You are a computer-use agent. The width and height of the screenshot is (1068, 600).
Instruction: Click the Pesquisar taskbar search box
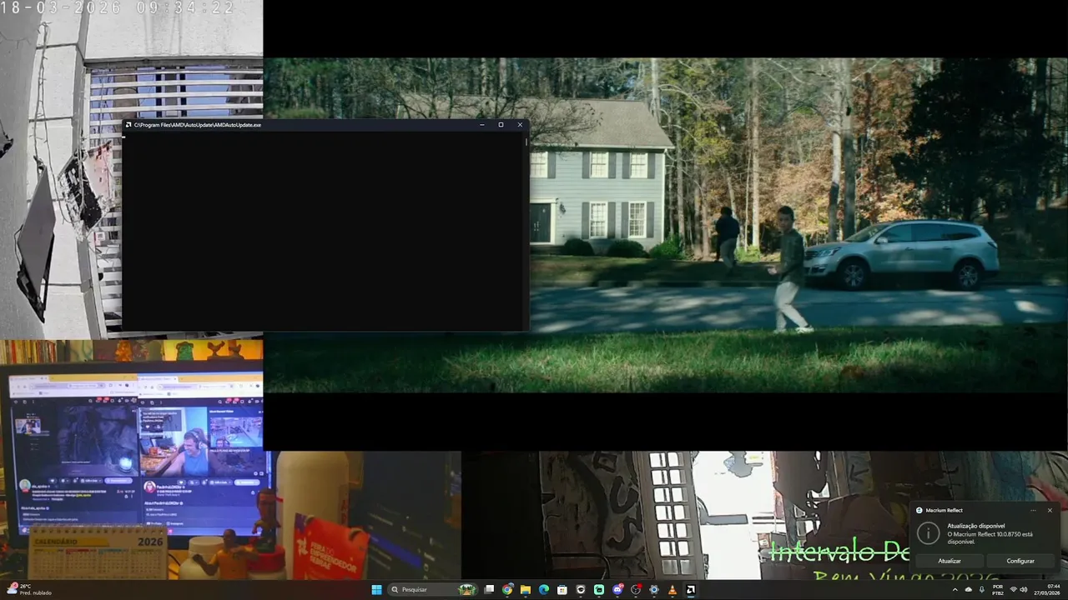click(433, 589)
